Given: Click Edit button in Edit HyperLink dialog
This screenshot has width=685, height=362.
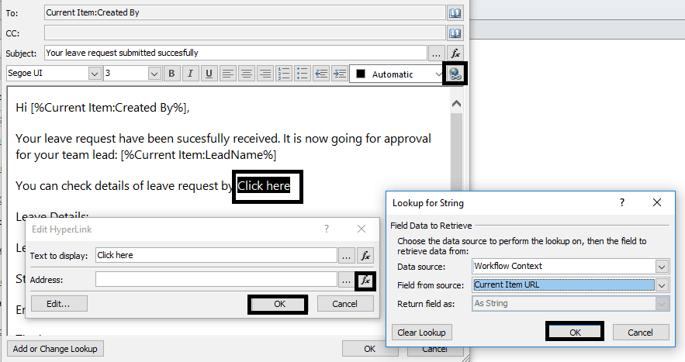Looking at the screenshot, I should click(59, 304).
